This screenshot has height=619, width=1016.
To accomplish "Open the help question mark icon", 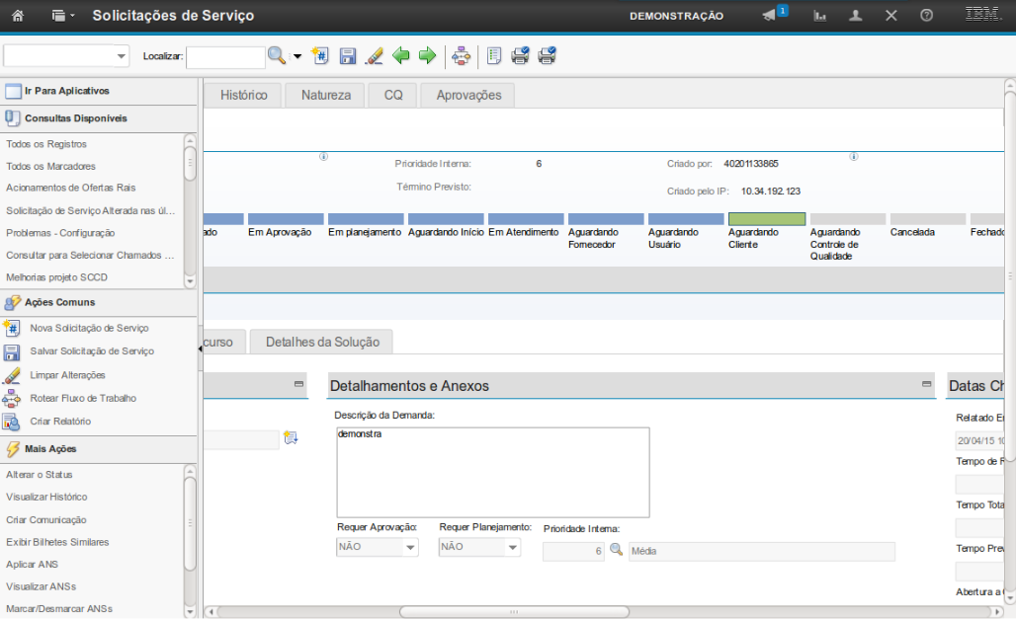I will tap(926, 16).
